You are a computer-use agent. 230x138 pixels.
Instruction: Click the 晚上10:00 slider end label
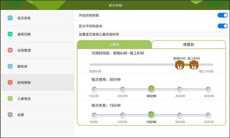tap(206, 71)
